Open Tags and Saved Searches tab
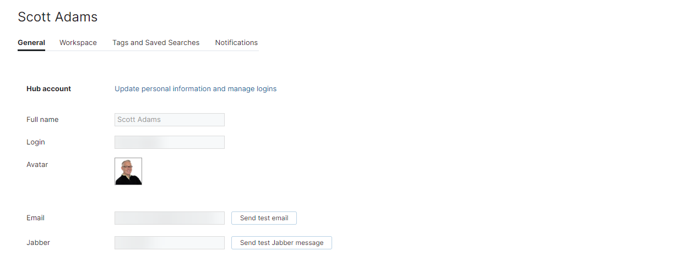Screen dimensions: 700x262 156,42
